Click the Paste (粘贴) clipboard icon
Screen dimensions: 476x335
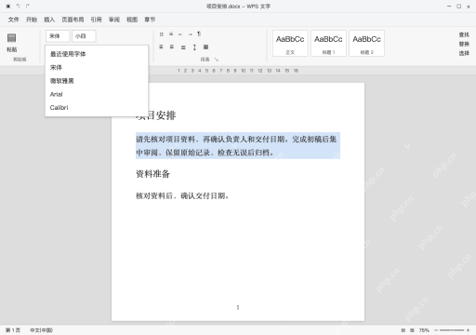[x=11, y=38]
